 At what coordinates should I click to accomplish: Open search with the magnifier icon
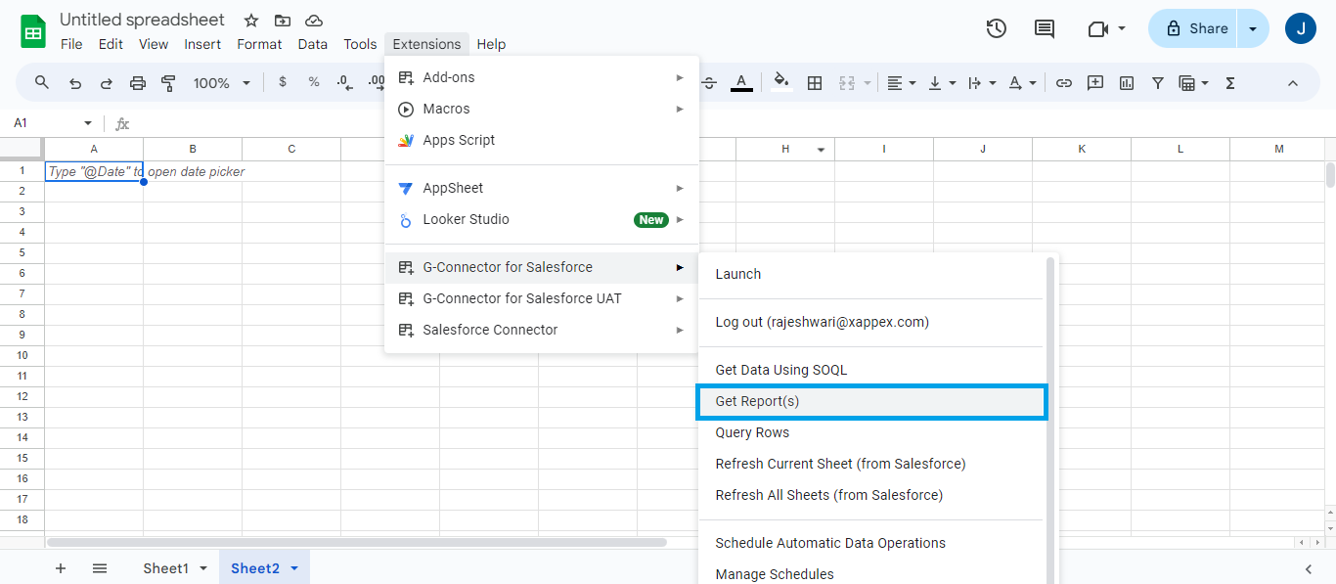coord(42,83)
